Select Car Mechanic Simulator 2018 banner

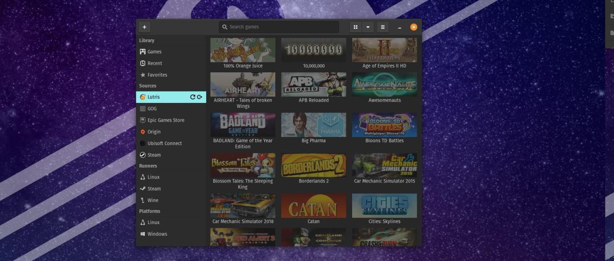243,205
